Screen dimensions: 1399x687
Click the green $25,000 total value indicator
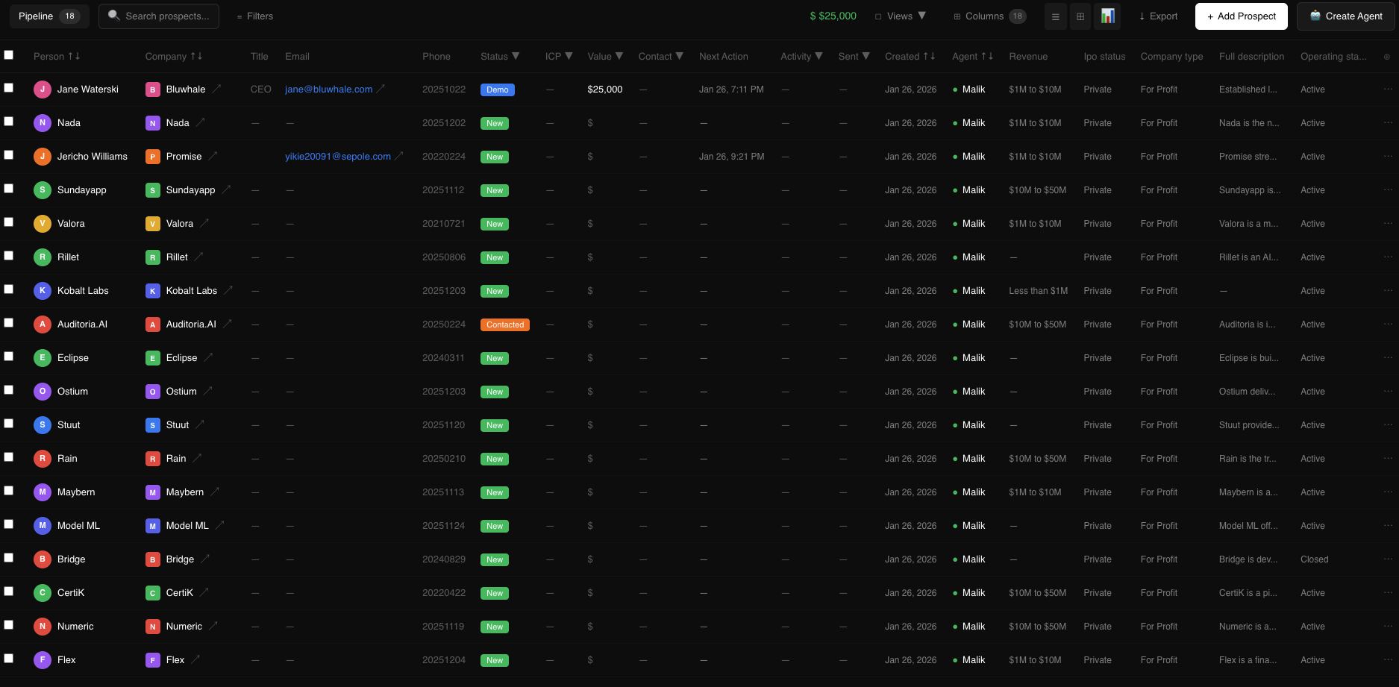point(833,16)
